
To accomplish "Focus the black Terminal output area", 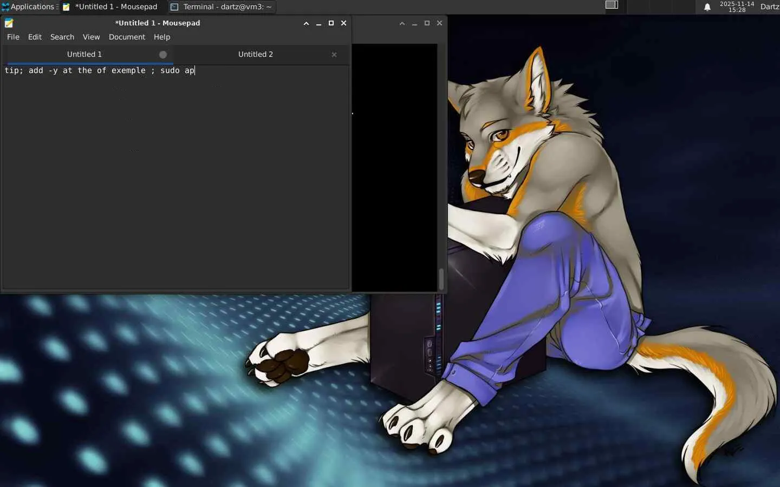I will tap(394, 168).
